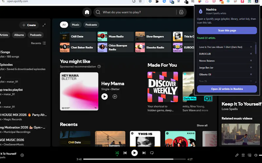Seek using the playback progress bar
262x163 pixels.
tap(135, 159)
